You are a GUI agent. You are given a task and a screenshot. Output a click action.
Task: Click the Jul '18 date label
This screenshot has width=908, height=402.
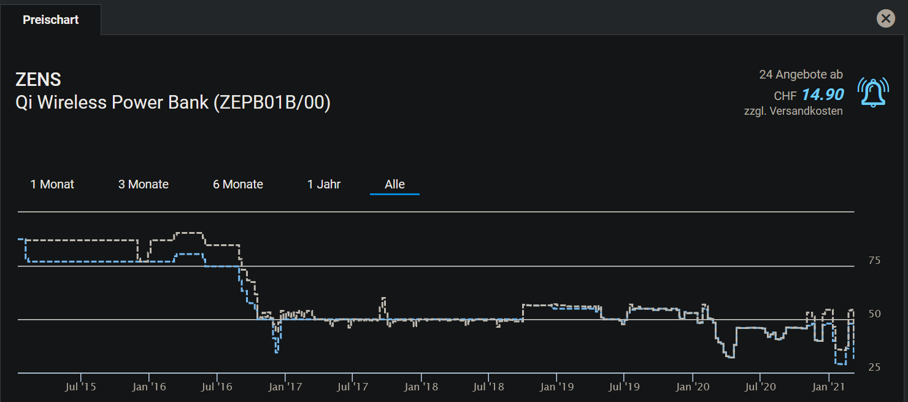point(488,387)
